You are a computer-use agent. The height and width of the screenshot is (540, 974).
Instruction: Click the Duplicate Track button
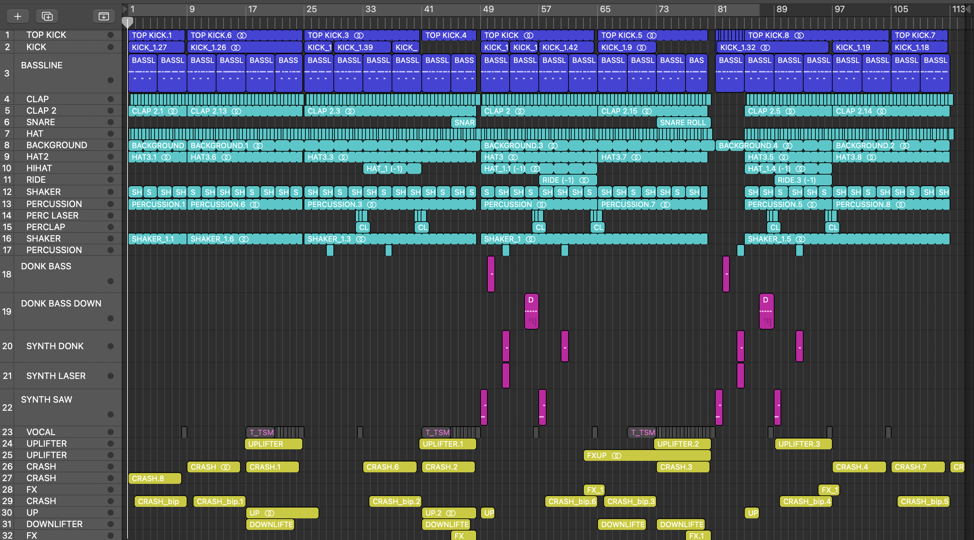[47, 16]
